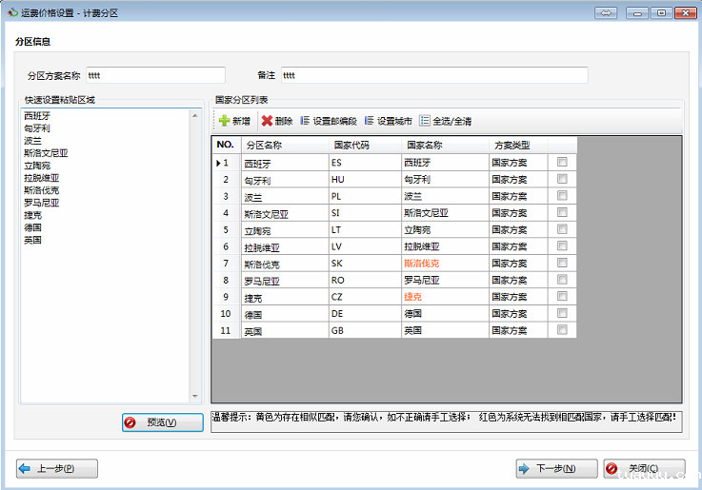
Task: Click country code cell DE
Action: click(366, 313)
